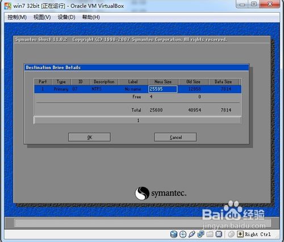This screenshot has height=242, width=284.
Task: Click the No name label cell
Action: click(x=133, y=89)
